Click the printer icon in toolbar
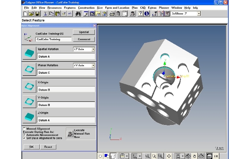Screen dimensions: 250x159 tap(112, 14)
